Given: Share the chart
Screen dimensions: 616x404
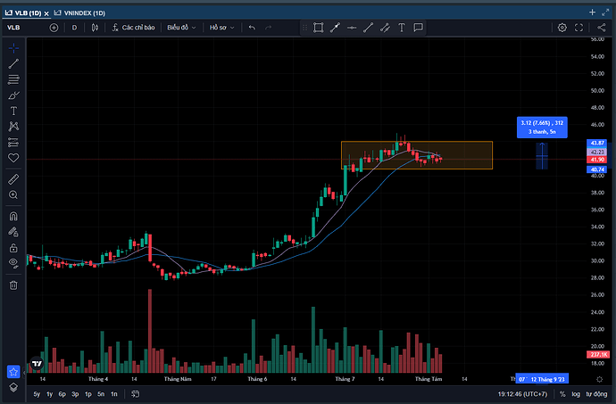Looking at the screenshot, I should 602,28.
